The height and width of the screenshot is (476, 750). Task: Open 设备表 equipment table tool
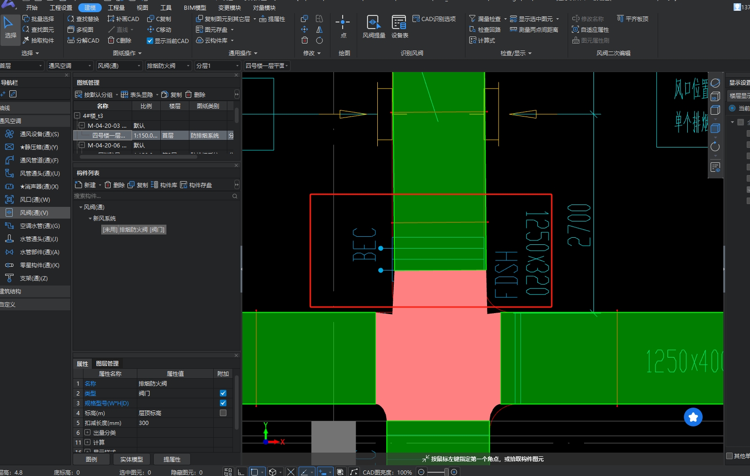399,27
